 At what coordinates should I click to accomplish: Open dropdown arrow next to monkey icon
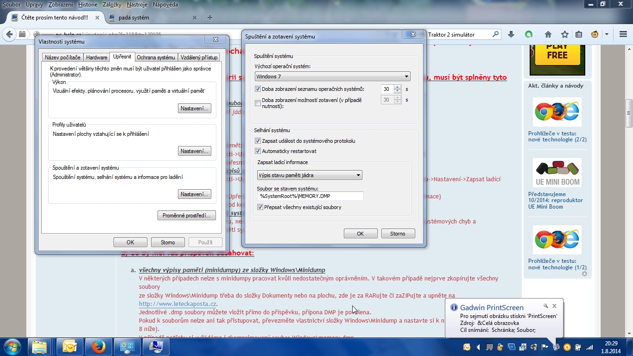(607, 34)
